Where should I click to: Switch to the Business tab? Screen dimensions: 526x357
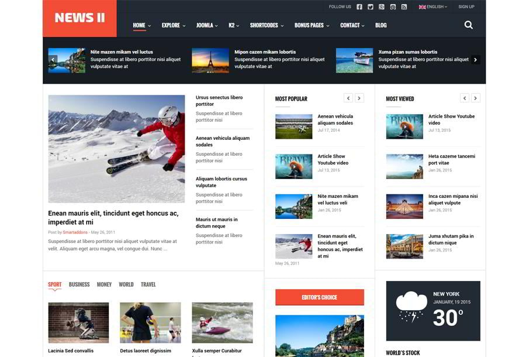79,284
